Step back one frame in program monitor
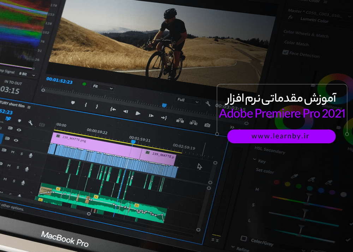The width and height of the screenshot is (353, 252). click(x=126, y=112)
